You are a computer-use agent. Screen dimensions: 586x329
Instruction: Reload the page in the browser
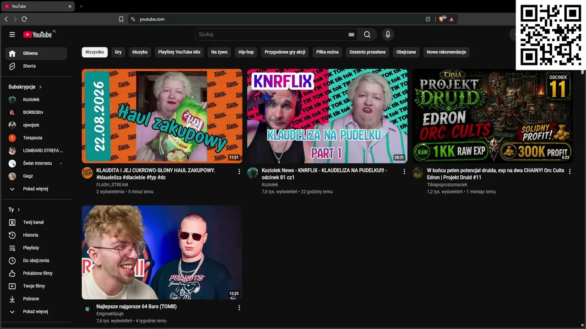(x=24, y=19)
